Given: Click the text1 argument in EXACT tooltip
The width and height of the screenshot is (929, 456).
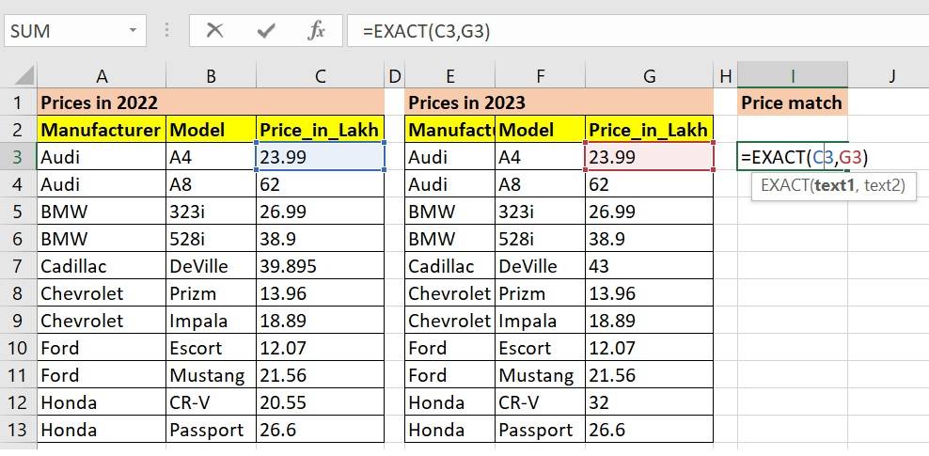Looking at the screenshot, I should pyautogui.click(x=836, y=185).
